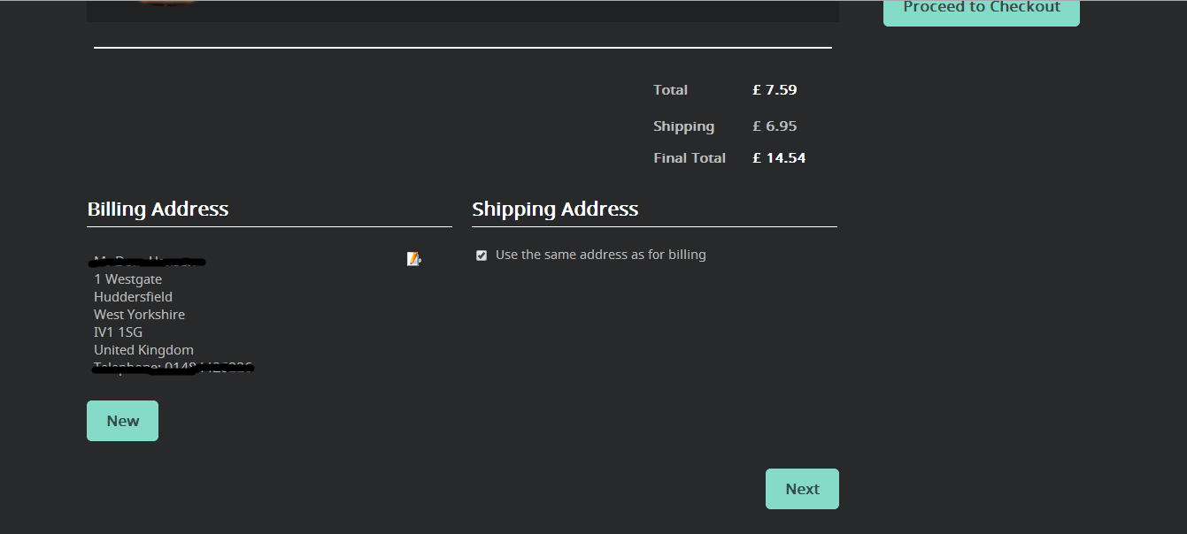Click the Next button

802,489
